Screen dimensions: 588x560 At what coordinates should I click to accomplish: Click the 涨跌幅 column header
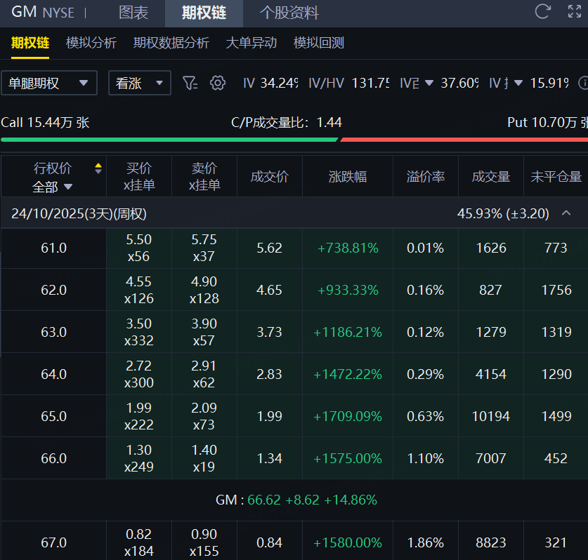tap(348, 177)
